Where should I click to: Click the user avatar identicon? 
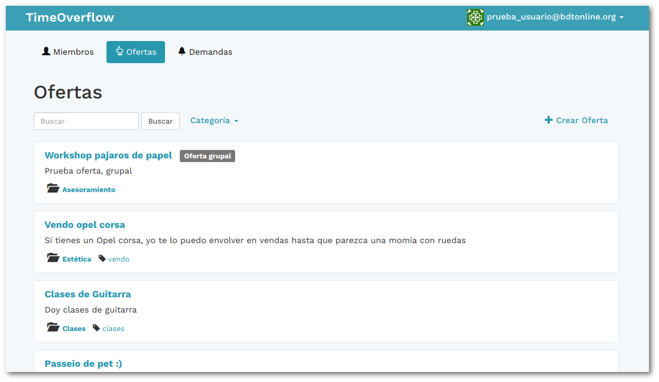(x=476, y=17)
